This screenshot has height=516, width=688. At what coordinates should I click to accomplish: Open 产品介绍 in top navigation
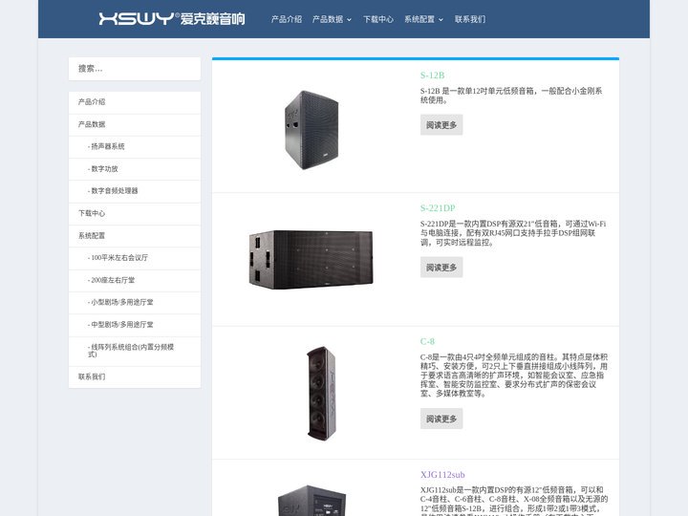287,19
